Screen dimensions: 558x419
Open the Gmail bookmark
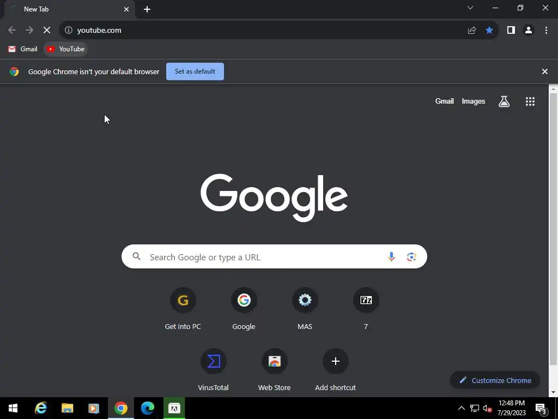(23, 49)
